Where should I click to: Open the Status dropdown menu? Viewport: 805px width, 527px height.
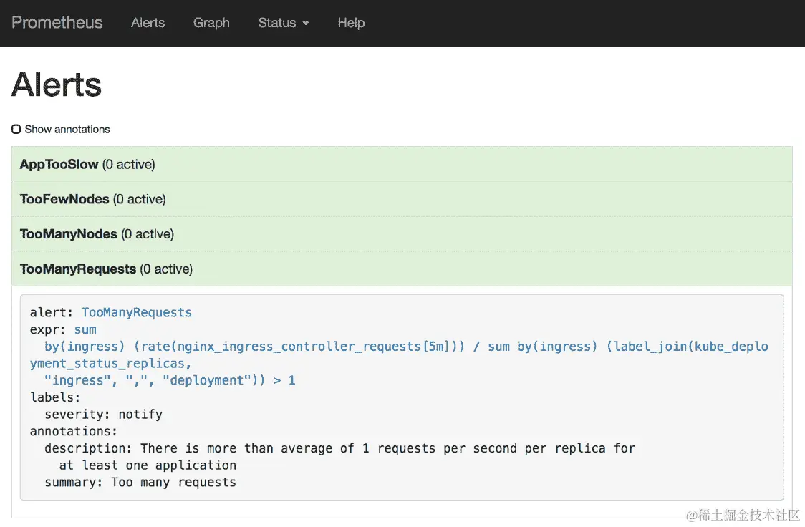278,23
